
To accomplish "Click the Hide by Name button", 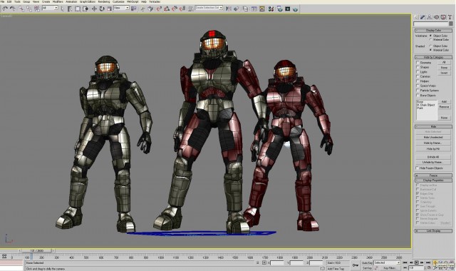I will pos(433,143).
